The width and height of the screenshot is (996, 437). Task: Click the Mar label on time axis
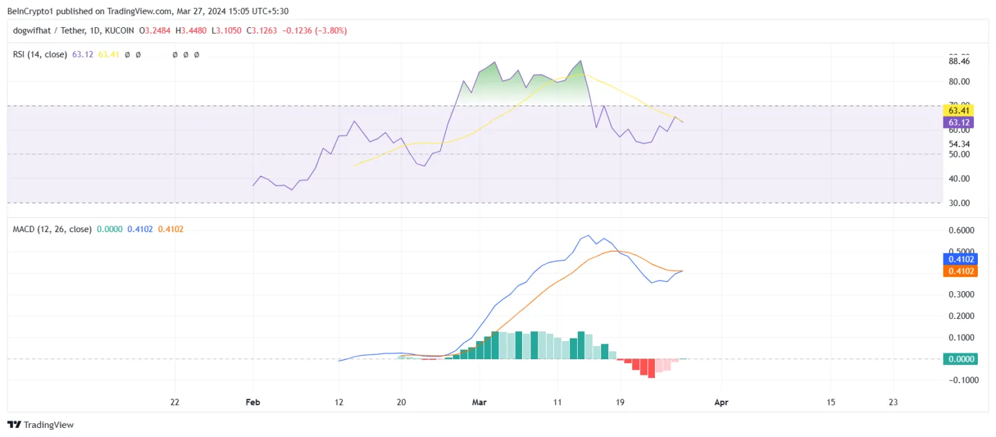(479, 402)
